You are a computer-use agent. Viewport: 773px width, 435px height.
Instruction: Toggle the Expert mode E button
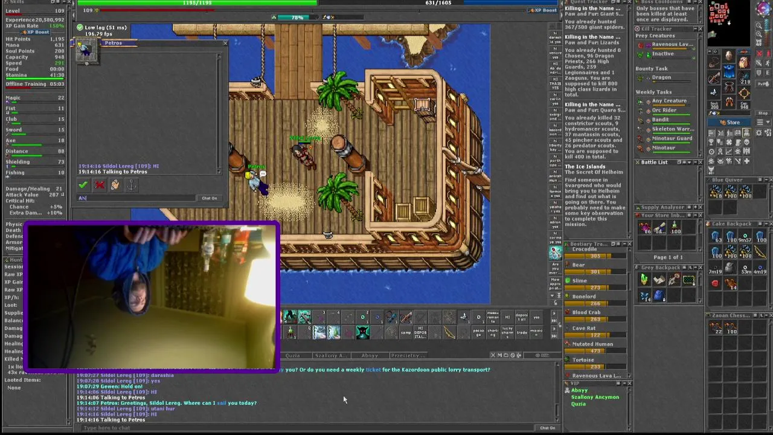click(x=768, y=73)
